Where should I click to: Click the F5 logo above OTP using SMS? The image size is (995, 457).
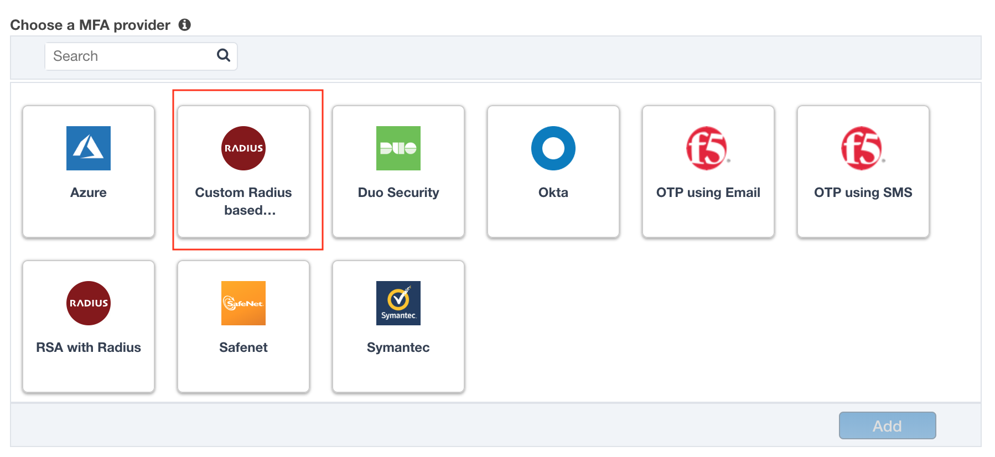863,148
